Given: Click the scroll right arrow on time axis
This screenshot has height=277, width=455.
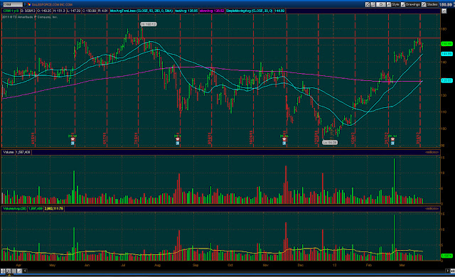Looking at the screenshot, I should (447, 271).
